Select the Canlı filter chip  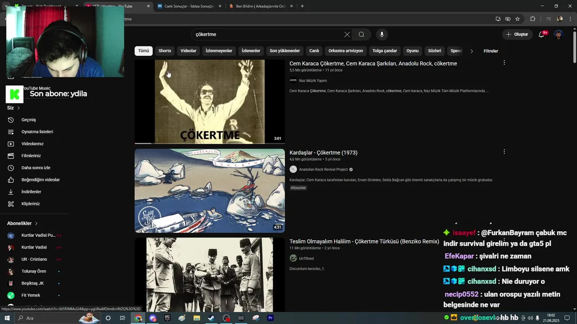click(314, 51)
